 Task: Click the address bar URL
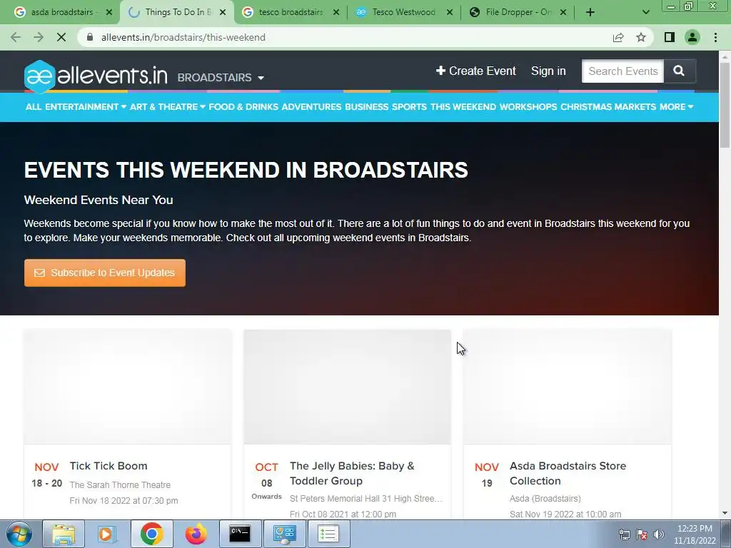click(x=183, y=37)
